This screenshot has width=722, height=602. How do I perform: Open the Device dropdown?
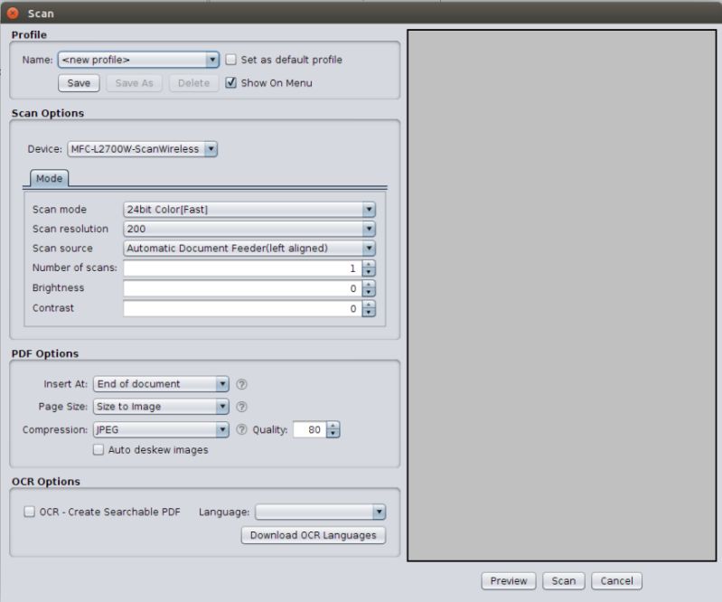tap(142, 149)
